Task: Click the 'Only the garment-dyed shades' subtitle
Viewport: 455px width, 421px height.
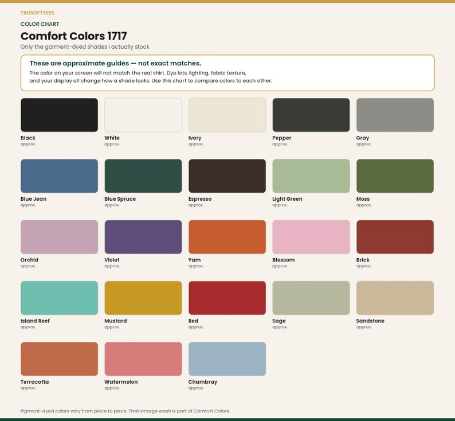Action: click(85, 46)
